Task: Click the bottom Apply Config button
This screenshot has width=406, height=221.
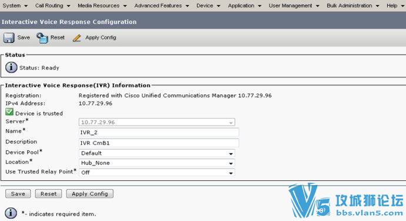Action: pos(89,193)
